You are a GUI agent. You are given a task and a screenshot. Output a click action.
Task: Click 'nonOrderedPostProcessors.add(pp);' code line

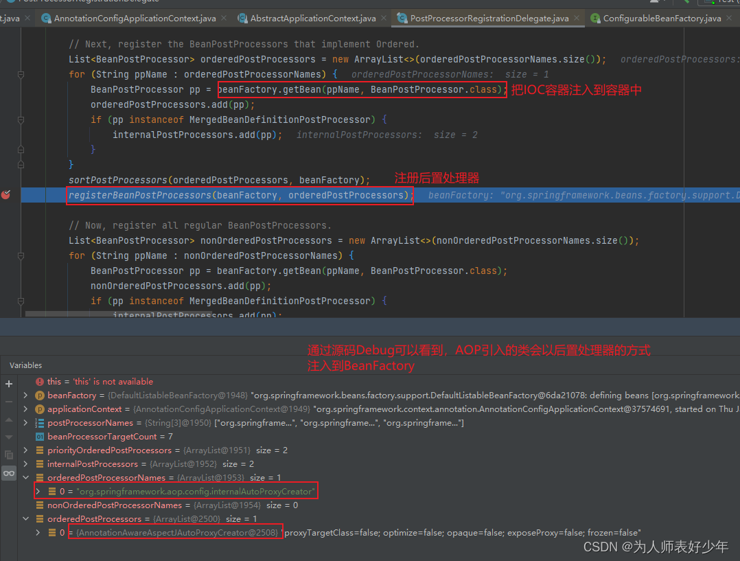pyautogui.click(x=181, y=286)
